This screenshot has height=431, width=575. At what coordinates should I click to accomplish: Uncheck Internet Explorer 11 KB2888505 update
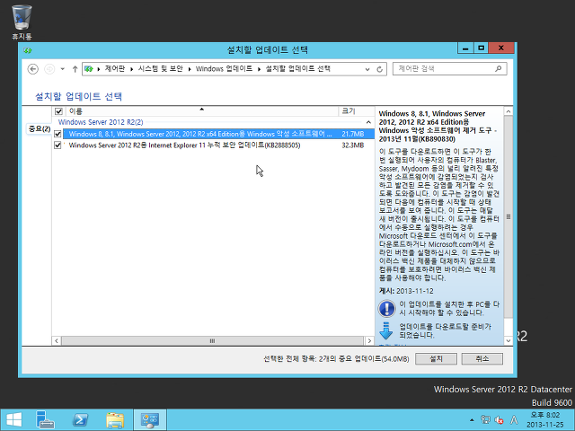[57, 145]
